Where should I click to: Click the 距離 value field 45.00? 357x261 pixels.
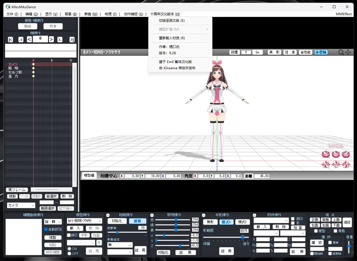(x=262, y=176)
